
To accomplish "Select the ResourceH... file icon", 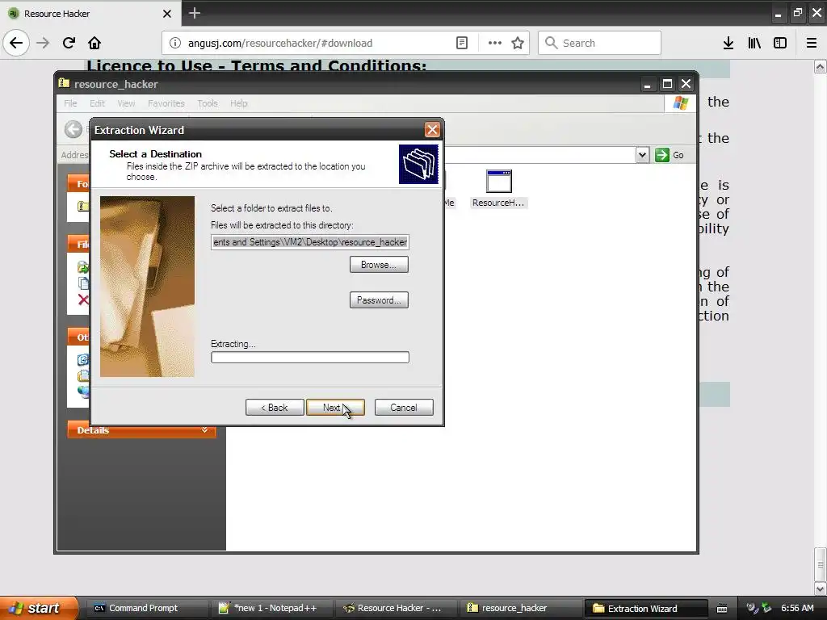I will [499, 189].
